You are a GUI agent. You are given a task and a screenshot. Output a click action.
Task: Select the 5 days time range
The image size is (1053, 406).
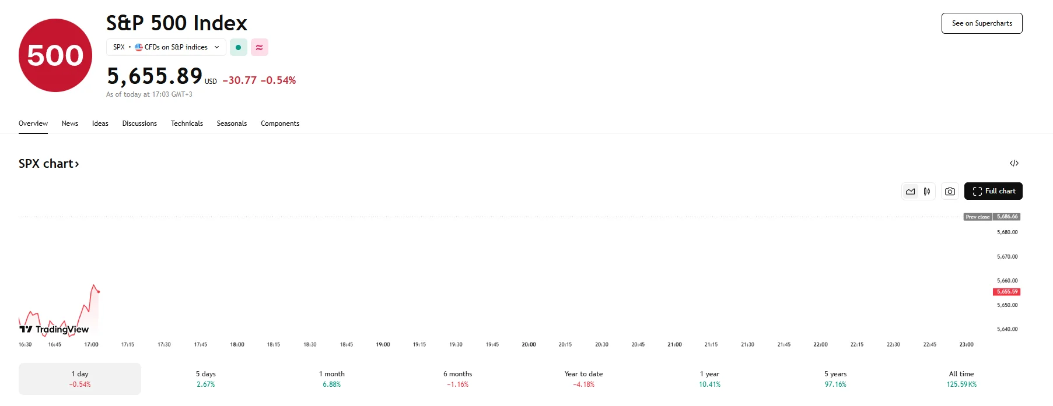pos(206,379)
